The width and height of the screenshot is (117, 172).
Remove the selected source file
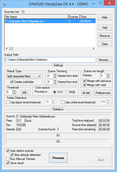(x=105, y=36)
